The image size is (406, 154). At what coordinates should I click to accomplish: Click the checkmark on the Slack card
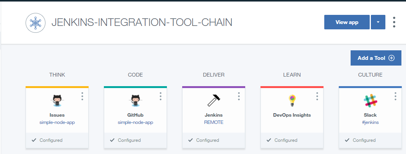pyautogui.click(x=347, y=140)
